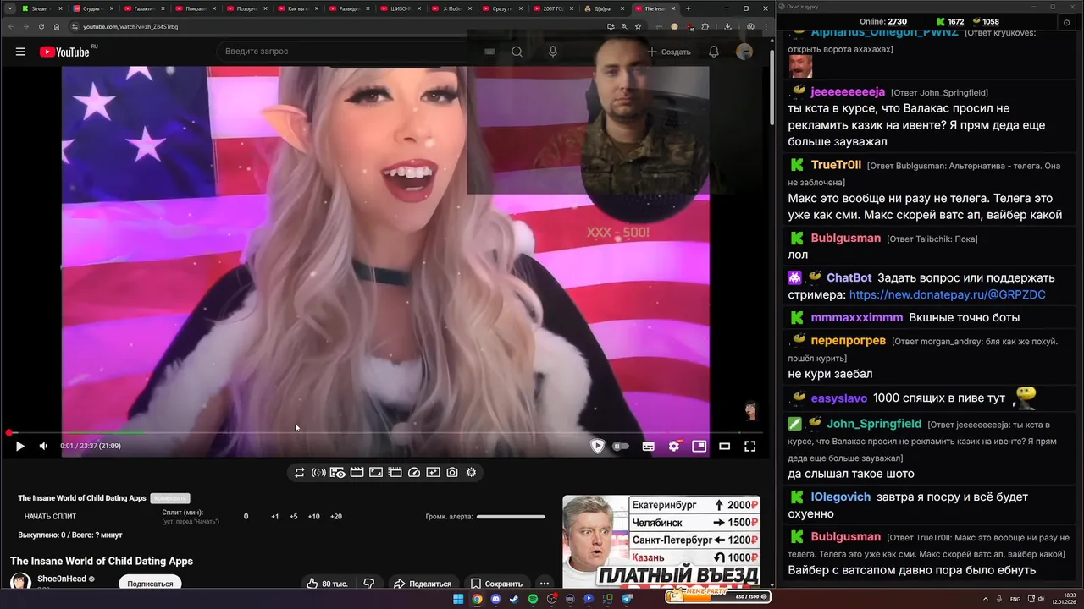Click in the Введите запрос search field
This screenshot has width=1084, height=609.
347,52
